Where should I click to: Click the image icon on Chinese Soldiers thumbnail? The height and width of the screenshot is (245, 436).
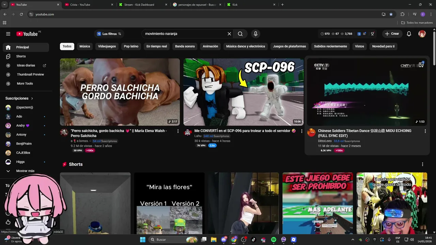421,65
